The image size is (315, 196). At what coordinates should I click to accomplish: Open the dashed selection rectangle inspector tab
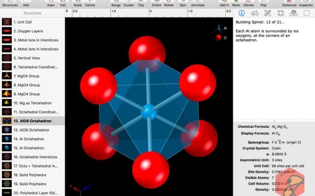point(307,13)
